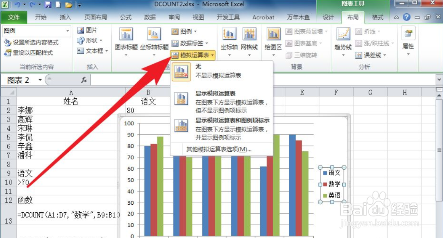Screen dimensions: 443x238
Task: Choose 显示模拟运算表和图例项标示 option
Action: (221, 129)
